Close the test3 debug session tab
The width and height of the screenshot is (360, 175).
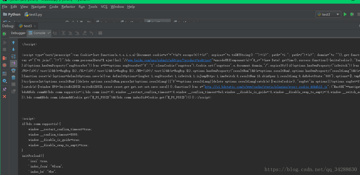(35, 26)
